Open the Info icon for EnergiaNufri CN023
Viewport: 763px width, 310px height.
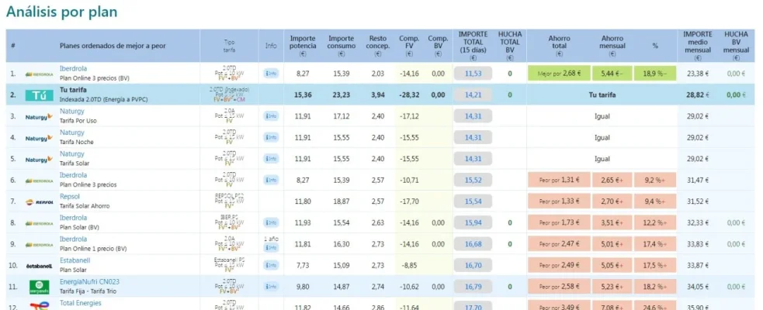[x=271, y=287]
